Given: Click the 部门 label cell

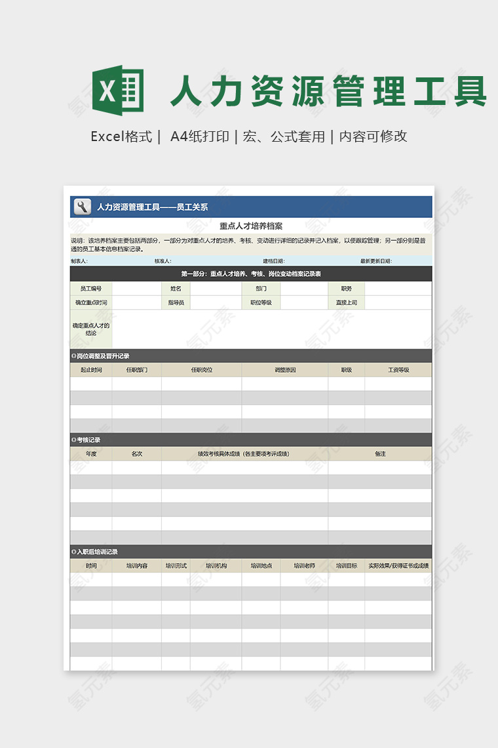Looking at the screenshot, I should point(261,289).
